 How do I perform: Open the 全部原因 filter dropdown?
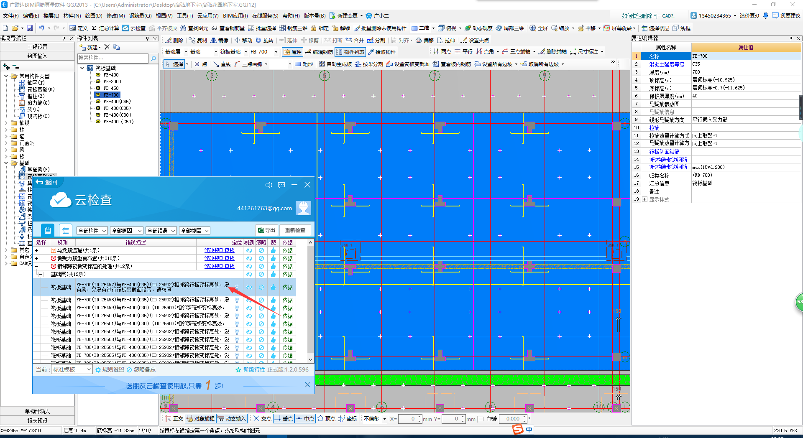126,231
